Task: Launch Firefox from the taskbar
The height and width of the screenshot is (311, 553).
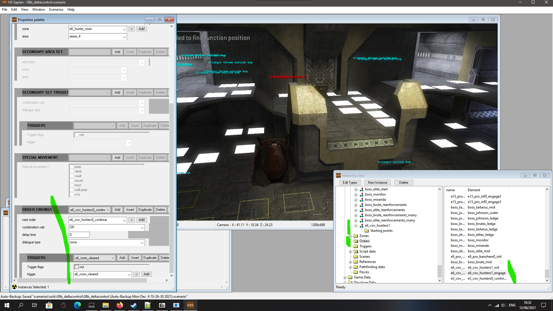Action: (120, 305)
